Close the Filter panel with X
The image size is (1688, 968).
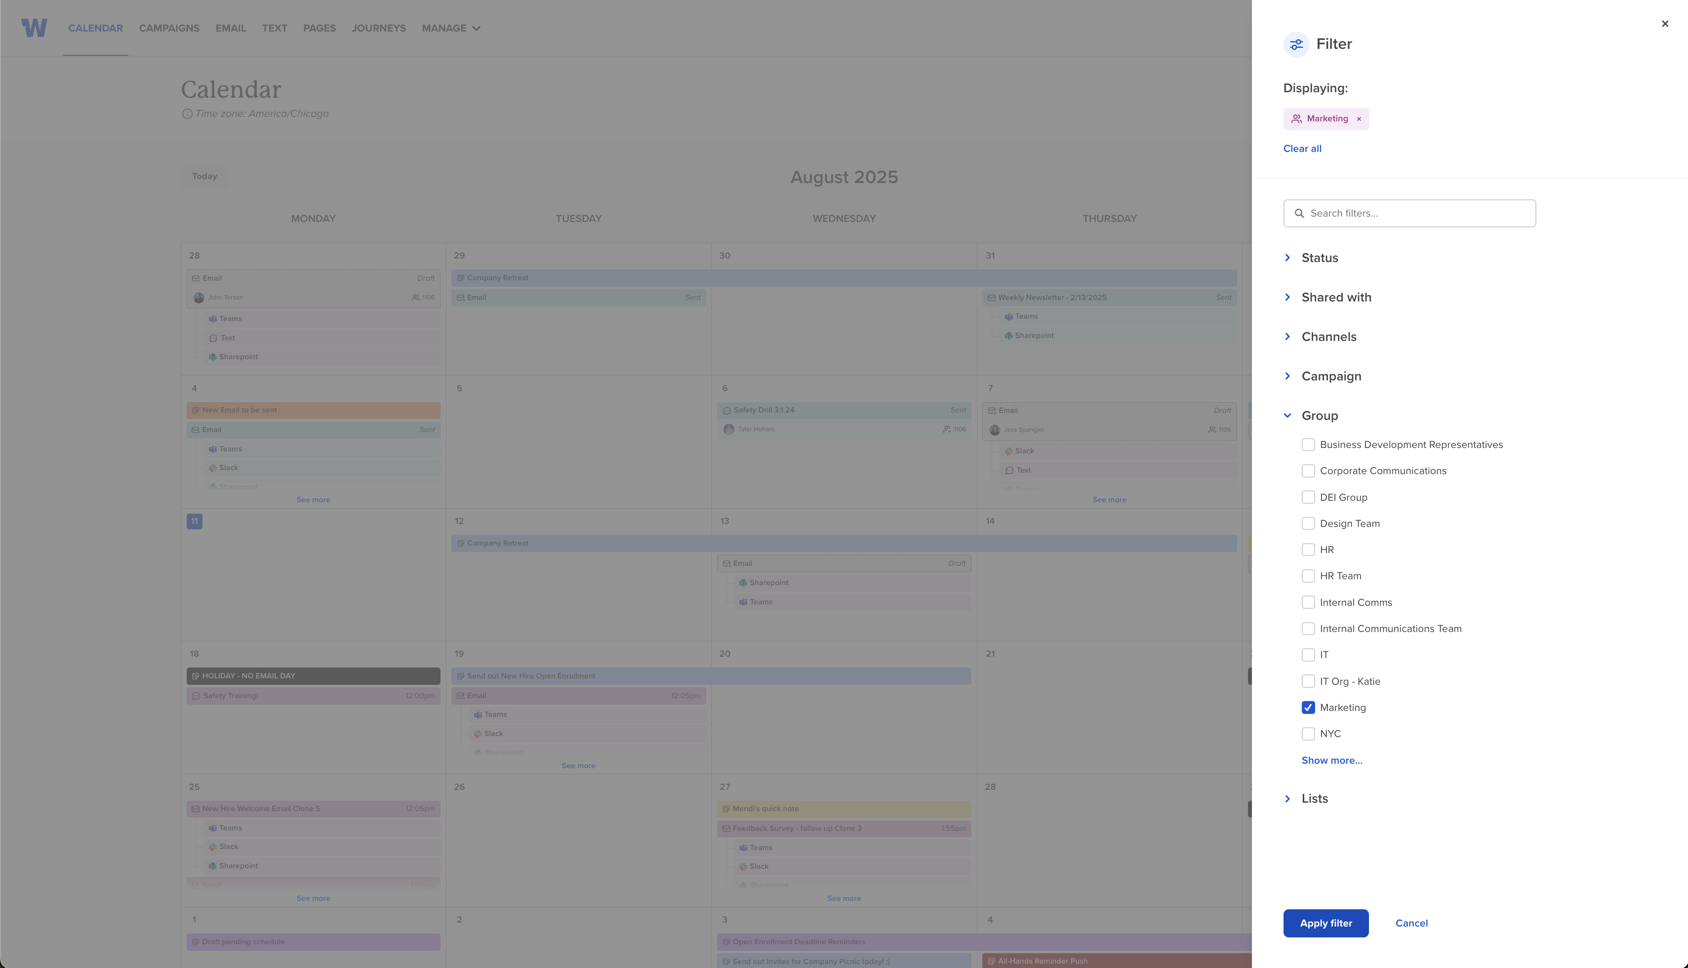[1665, 24]
